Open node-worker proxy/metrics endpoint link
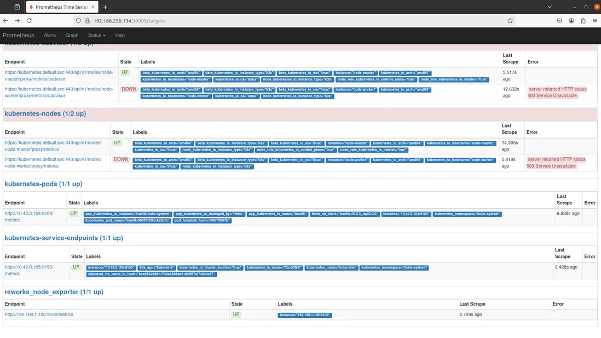The width and height of the screenshot is (601, 338). click(x=53, y=163)
